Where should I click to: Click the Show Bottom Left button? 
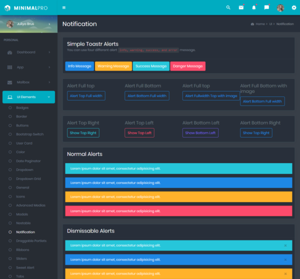[x=200, y=133]
